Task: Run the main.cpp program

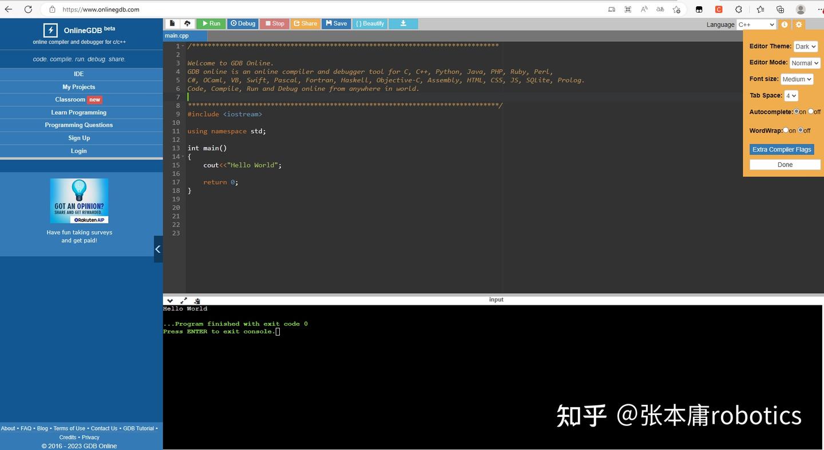Action: (211, 23)
